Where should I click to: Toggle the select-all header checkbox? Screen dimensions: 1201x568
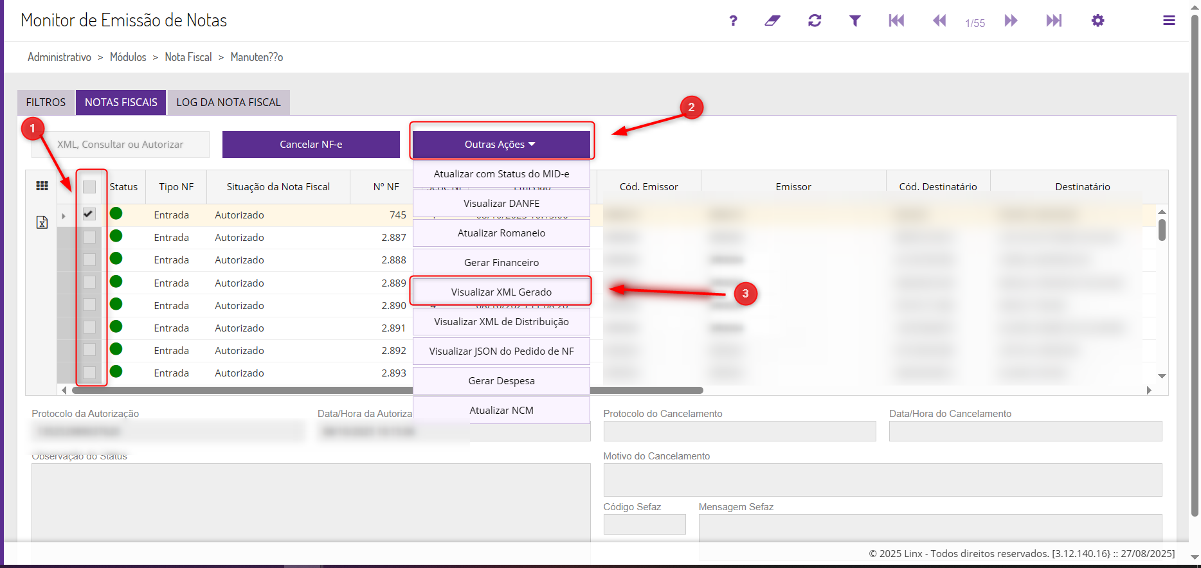point(89,187)
